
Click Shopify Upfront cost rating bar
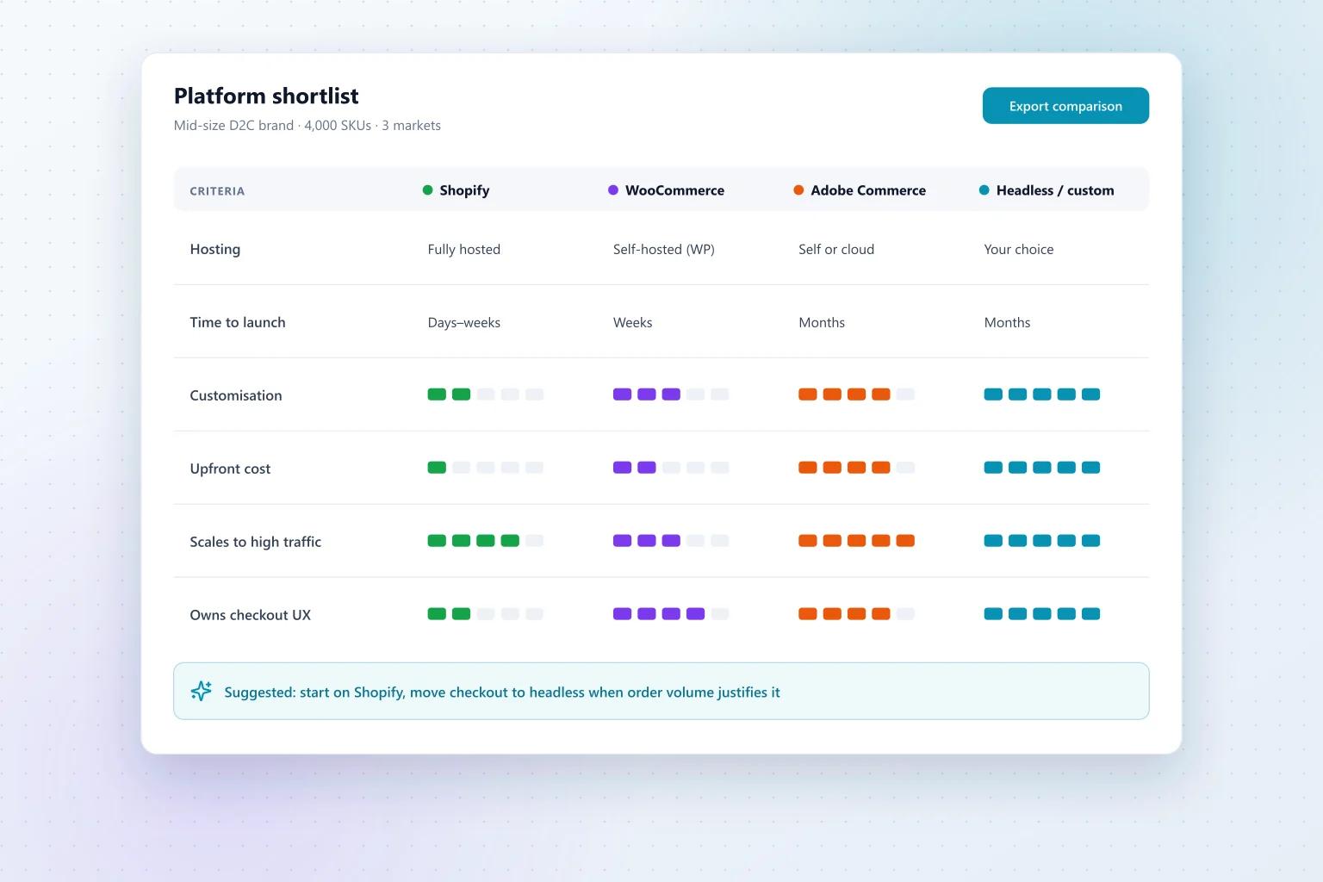[x=486, y=468]
